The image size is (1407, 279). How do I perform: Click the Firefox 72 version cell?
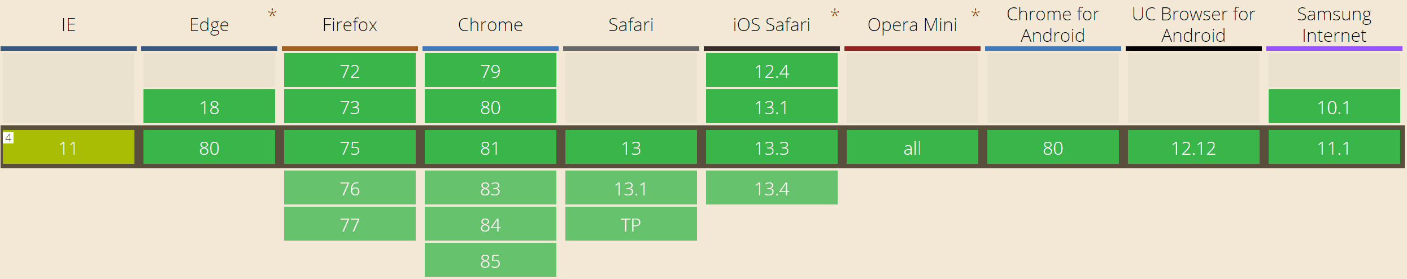350,71
